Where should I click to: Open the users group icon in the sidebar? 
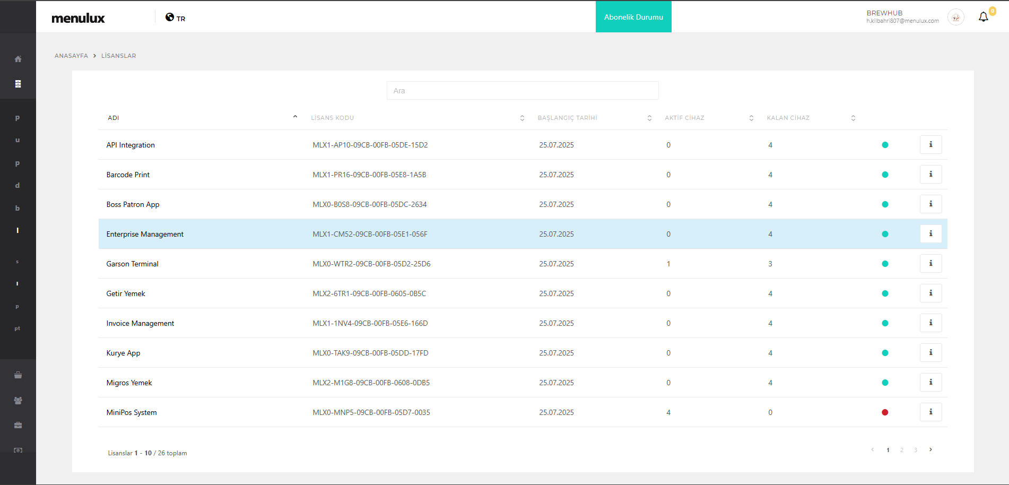18,401
